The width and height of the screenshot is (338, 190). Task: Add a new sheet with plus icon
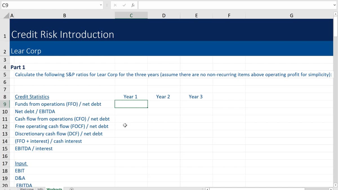72,189
